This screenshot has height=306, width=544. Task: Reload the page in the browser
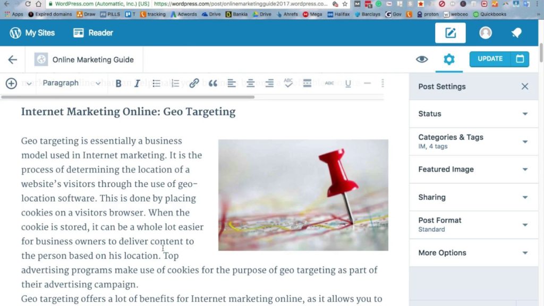pyautogui.click(x=28, y=4)
